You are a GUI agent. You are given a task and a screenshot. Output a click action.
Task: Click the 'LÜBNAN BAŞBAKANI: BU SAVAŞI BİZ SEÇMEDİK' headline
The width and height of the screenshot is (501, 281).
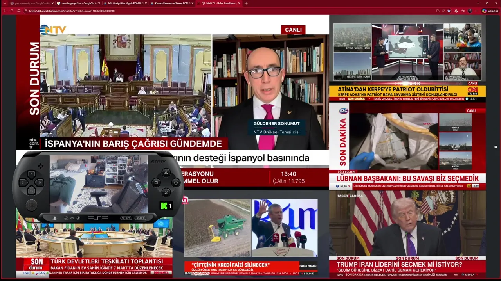coord(407,178)
